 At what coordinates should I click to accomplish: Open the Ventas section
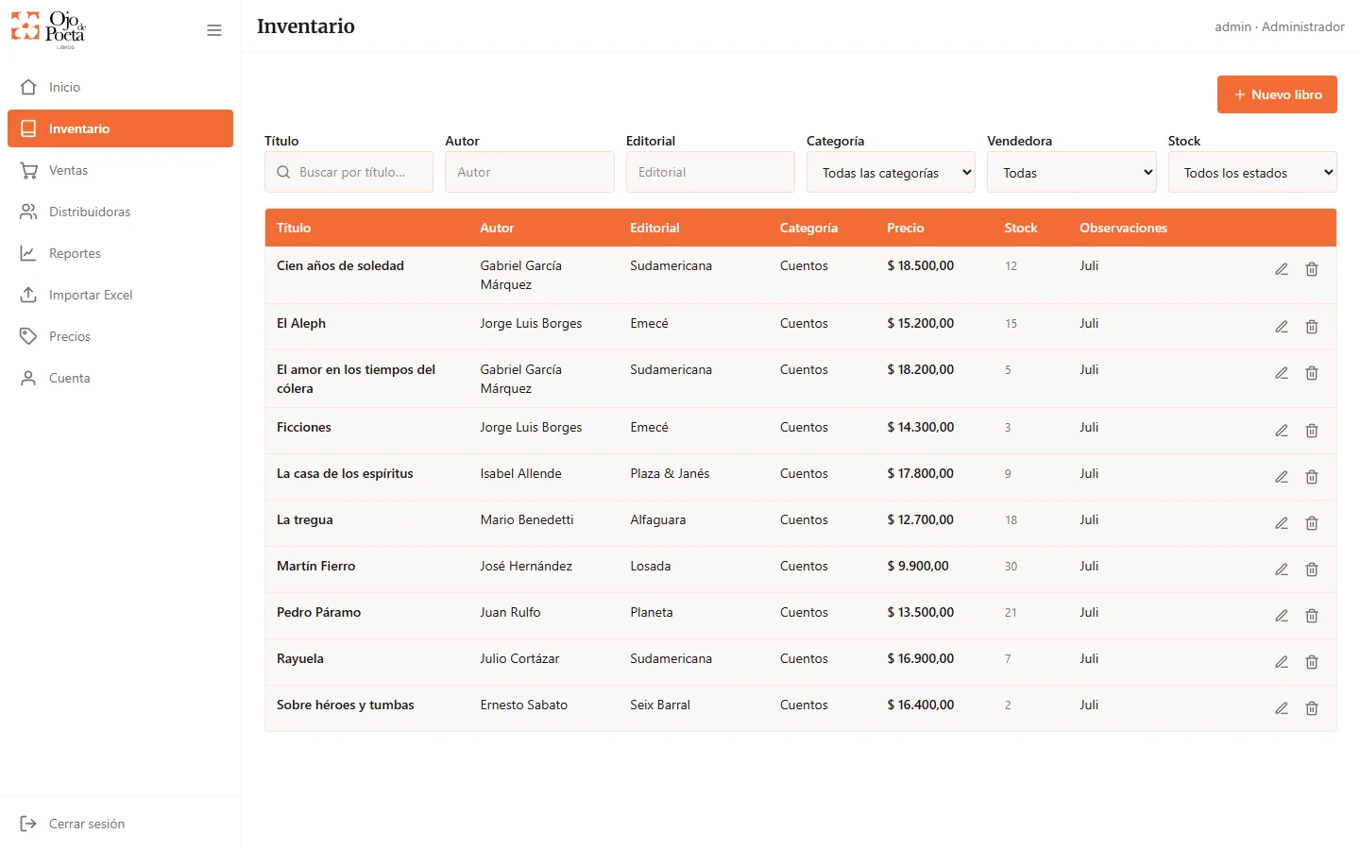120,170
